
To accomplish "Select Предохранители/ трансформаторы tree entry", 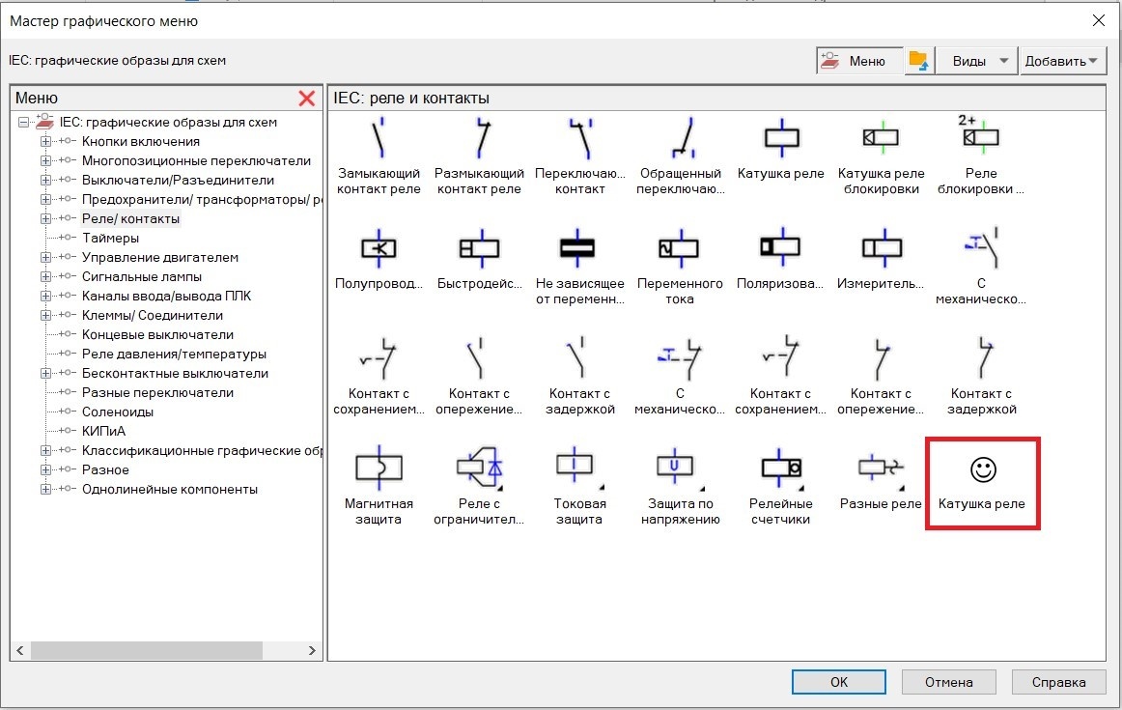I will point(202,200).
